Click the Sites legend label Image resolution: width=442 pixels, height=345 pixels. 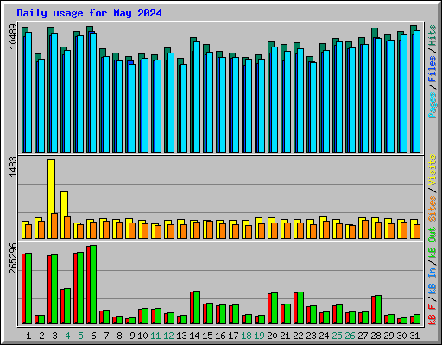pyautogui.click(x=433, y=209)
